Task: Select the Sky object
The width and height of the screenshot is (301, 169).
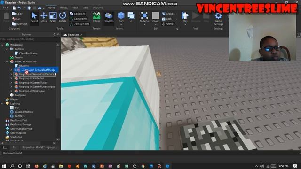Action: coord(17,108)
